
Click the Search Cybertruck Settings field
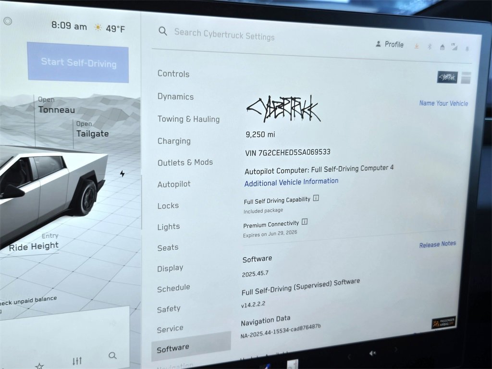point(224,34)
